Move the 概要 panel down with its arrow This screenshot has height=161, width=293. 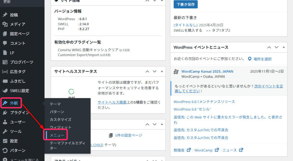coord(155,124)
